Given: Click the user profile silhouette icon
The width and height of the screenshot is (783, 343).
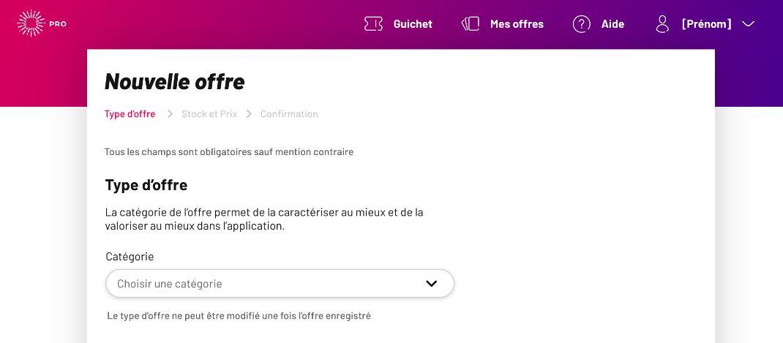Looking at the screenshot, I should click(662, 24).
